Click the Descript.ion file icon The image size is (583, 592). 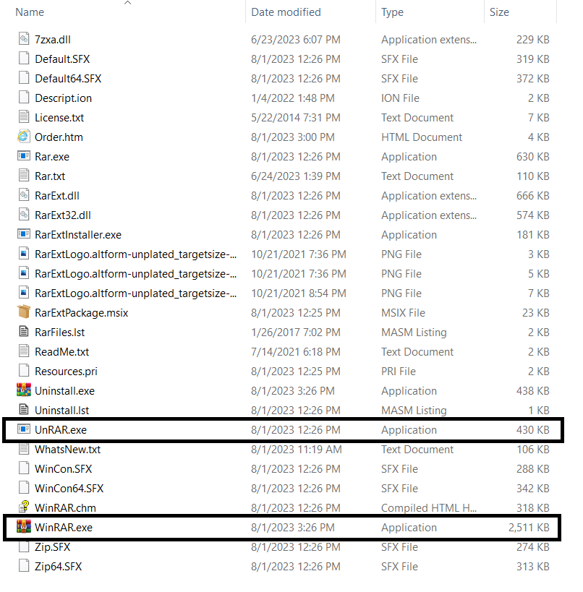click(24, 98)
